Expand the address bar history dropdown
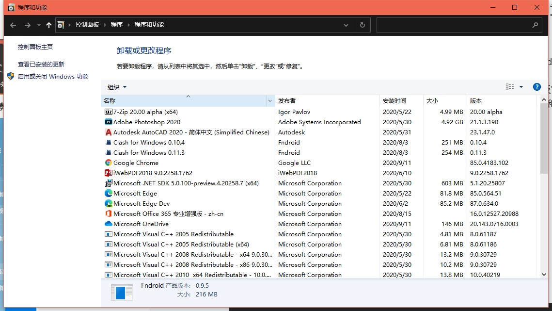The height and width of the screenshot is (311, 552). pyautogui.click(x=346, y=25)
